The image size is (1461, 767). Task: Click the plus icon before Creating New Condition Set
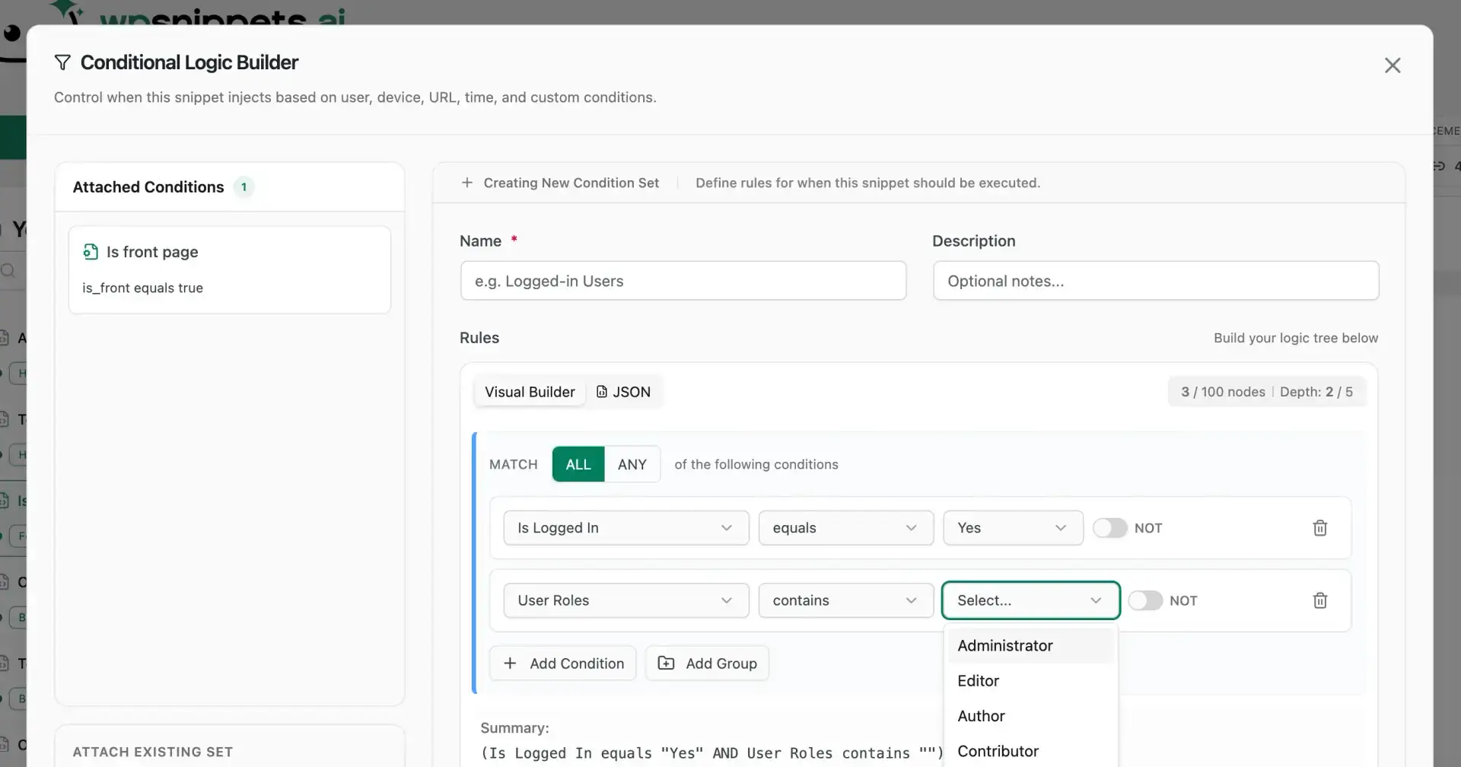(x=466, y=183)
